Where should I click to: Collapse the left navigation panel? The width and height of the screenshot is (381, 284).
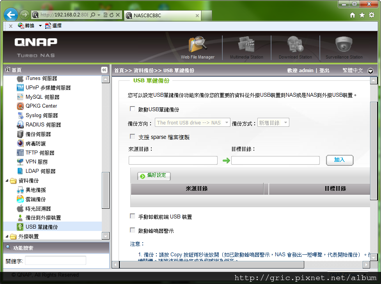click(104, 70)
